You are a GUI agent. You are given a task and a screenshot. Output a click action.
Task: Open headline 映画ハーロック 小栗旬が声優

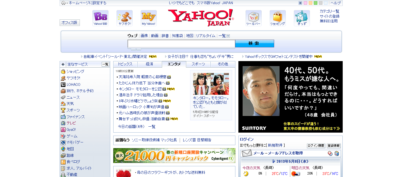tap(142, 107)
